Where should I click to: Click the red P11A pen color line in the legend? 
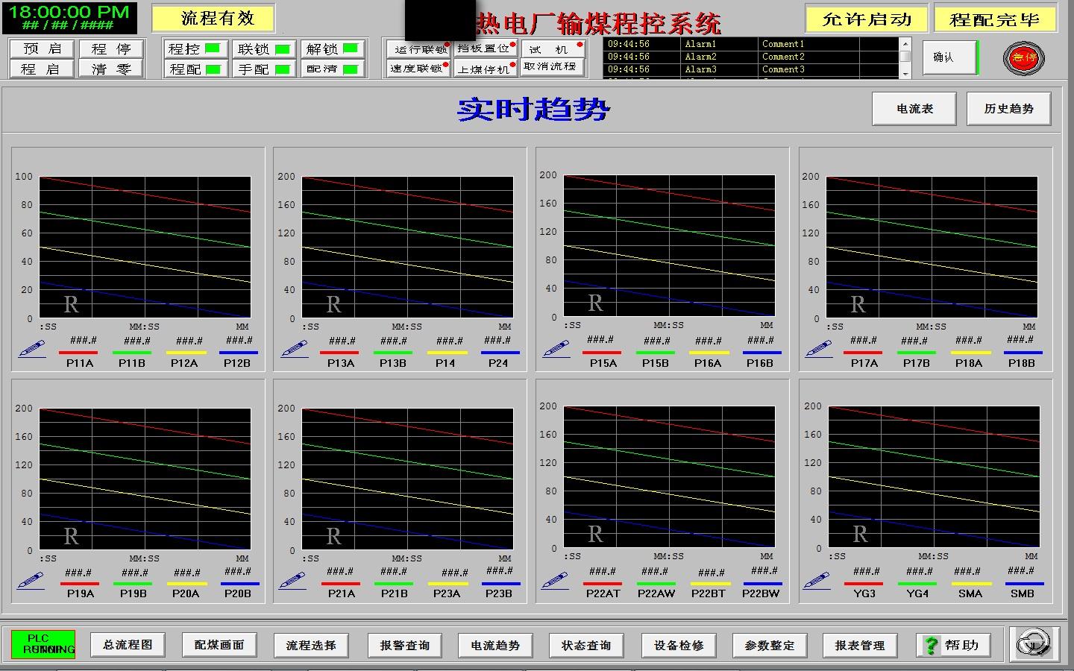pyautogui.click(x=78, y=353)
